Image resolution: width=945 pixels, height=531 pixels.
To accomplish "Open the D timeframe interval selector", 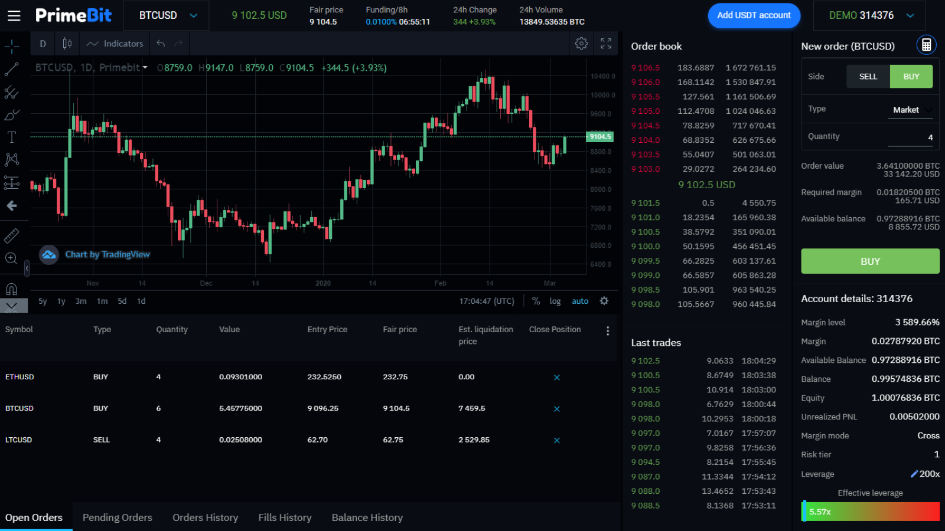I will [x=43, y=44].
